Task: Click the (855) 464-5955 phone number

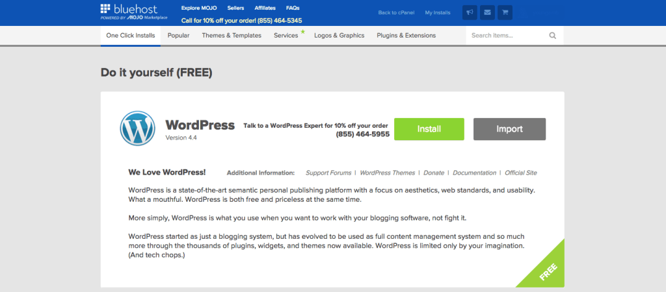Action: click(363, 134)
